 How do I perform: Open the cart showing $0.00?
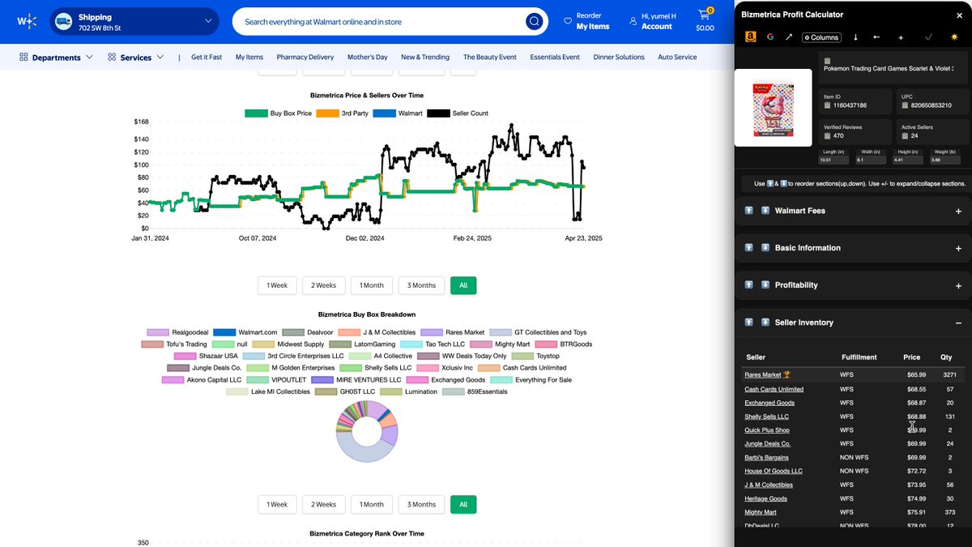705,21
